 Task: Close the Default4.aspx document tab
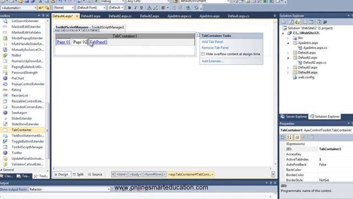77,16
